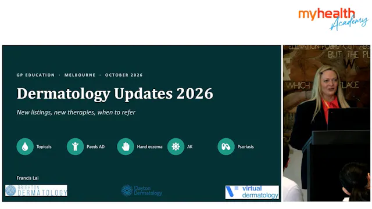Image resolution: width=372 pixels, height=209 pixels.
Task: Click the 'Topicals' label
Action: pos(44,147)
